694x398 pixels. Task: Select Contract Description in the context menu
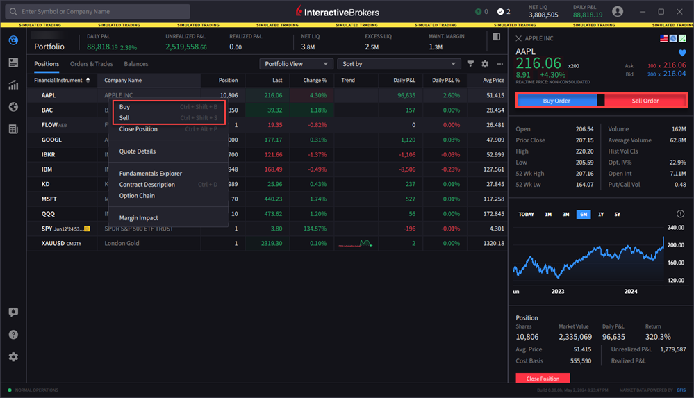(x=168, y=184)
